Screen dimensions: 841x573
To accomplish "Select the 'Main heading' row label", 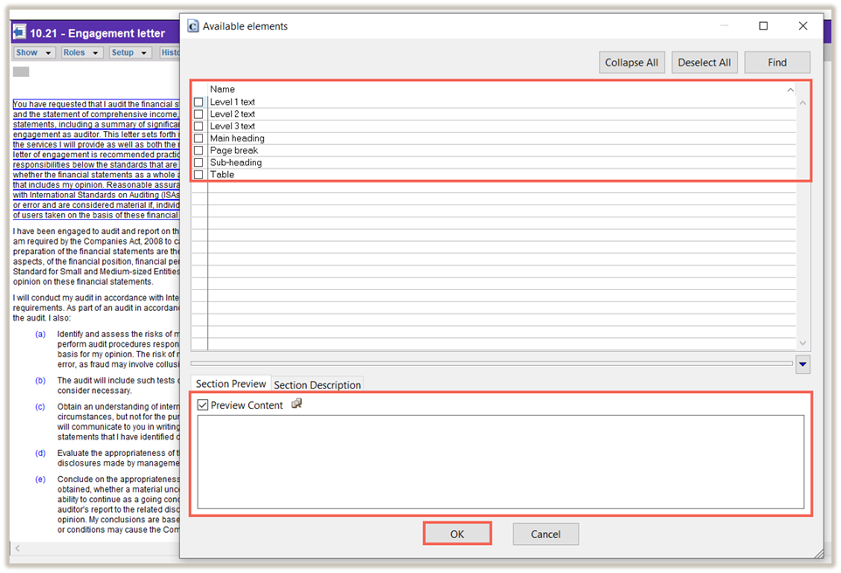I will (x=237, y=138).
